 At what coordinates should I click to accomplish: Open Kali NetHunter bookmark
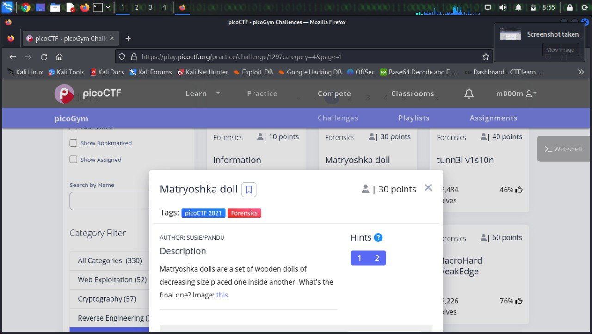[203, 72]
